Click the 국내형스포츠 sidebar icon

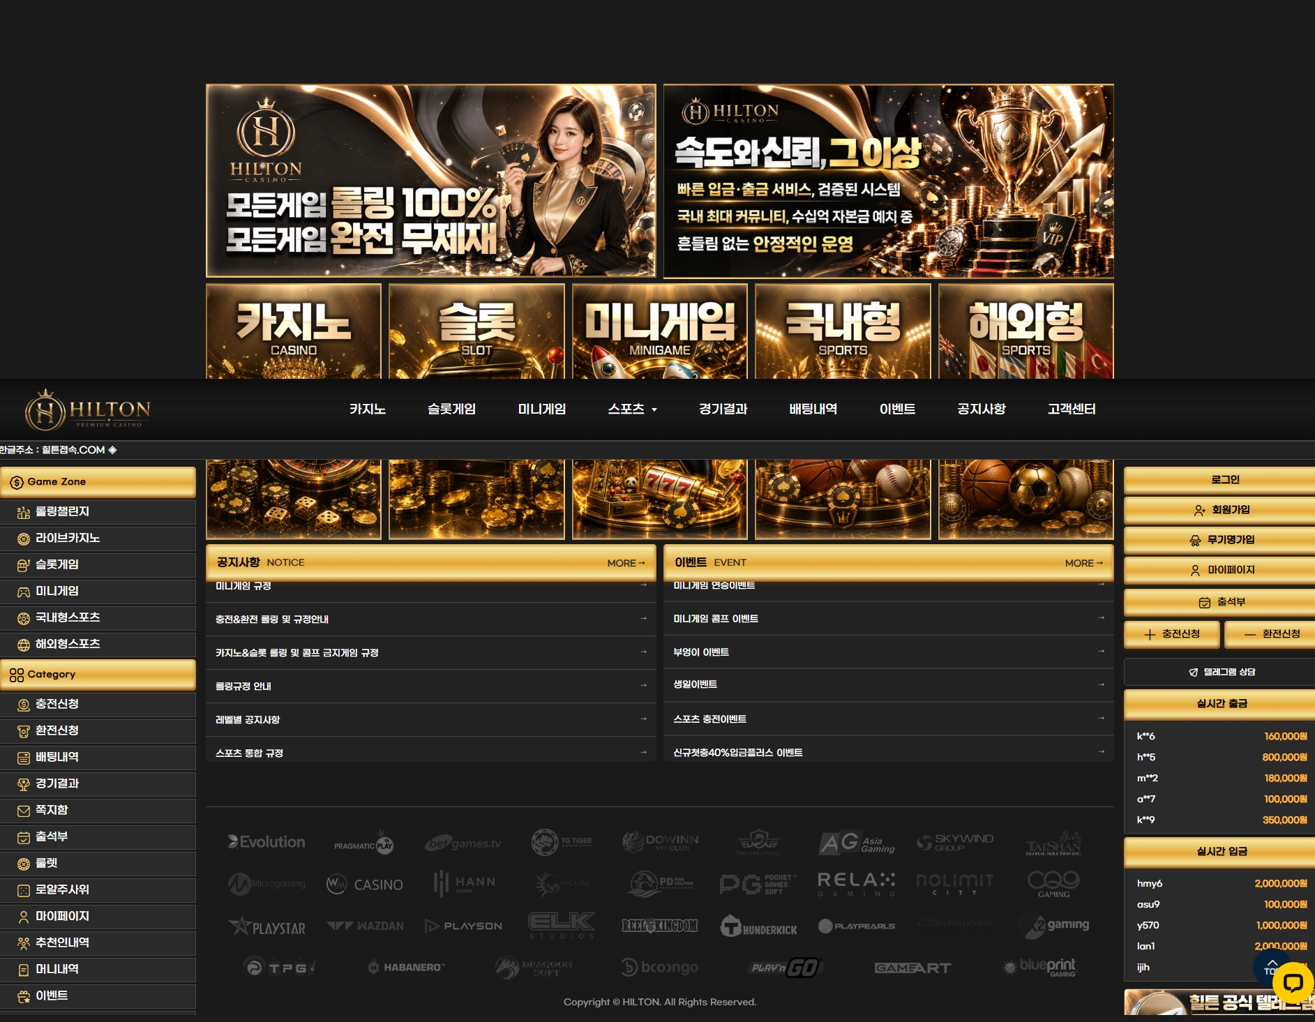pyautogui.click(x=24, y=619)
